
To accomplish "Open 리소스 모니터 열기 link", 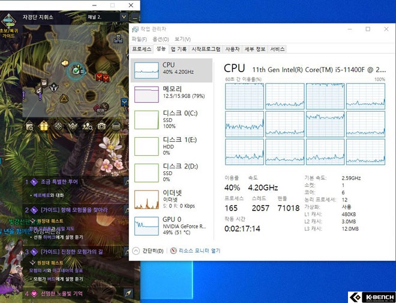I will (x=200, y=251).
